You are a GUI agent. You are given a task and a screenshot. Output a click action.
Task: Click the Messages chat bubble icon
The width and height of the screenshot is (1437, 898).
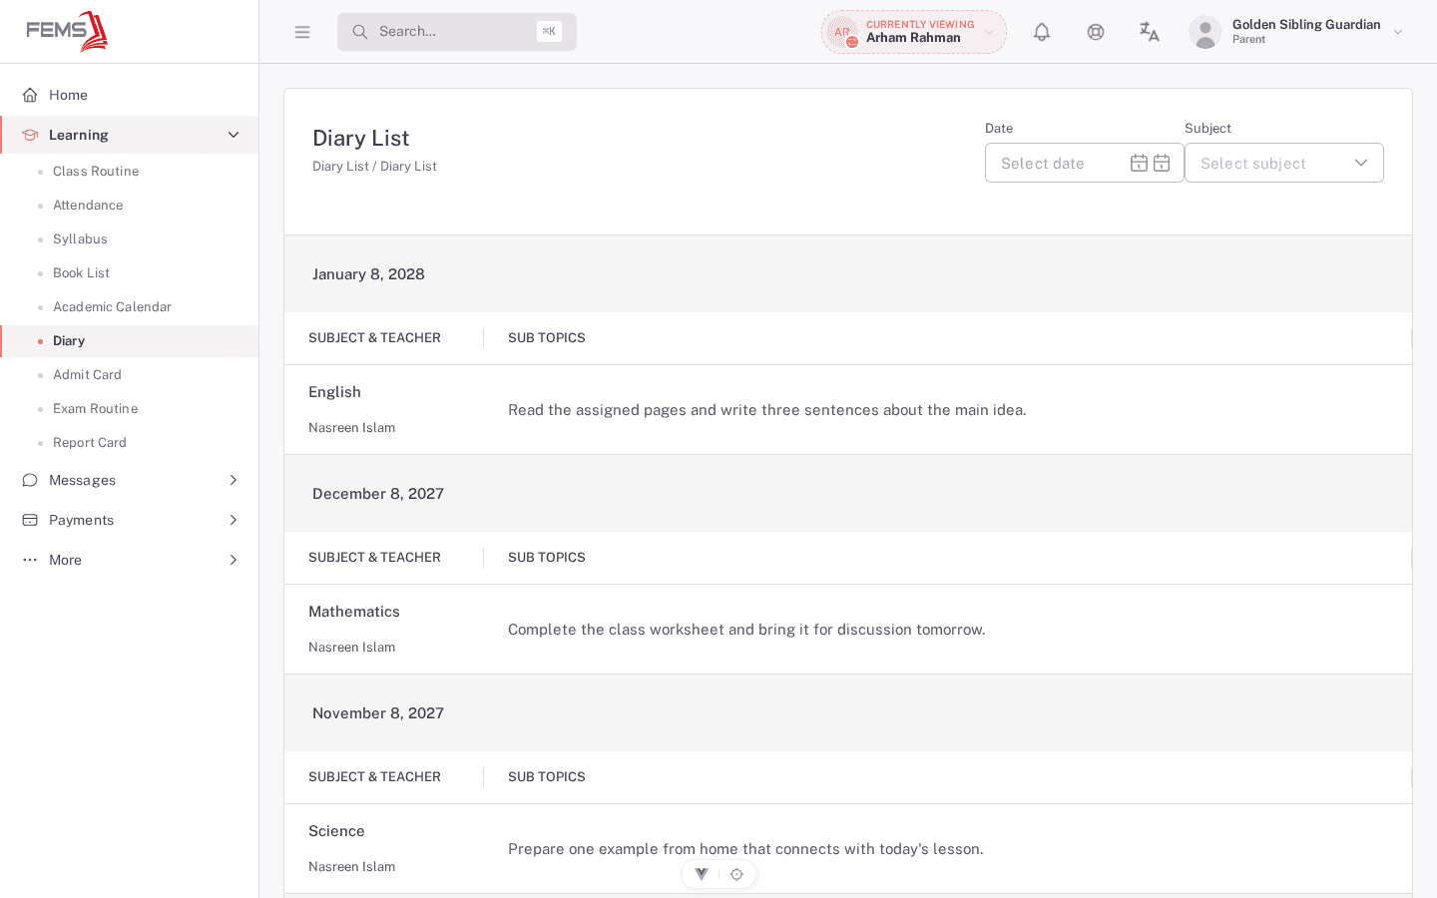[30, 480]
